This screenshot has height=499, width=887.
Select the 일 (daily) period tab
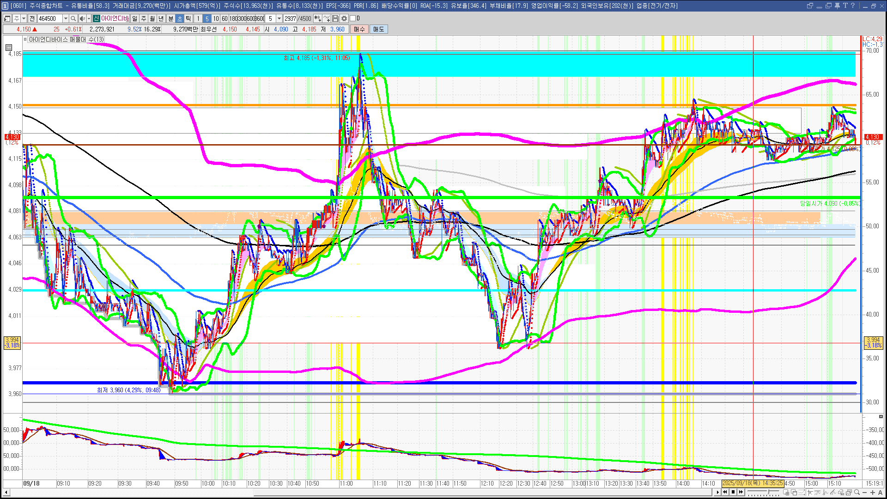(134, 18)
